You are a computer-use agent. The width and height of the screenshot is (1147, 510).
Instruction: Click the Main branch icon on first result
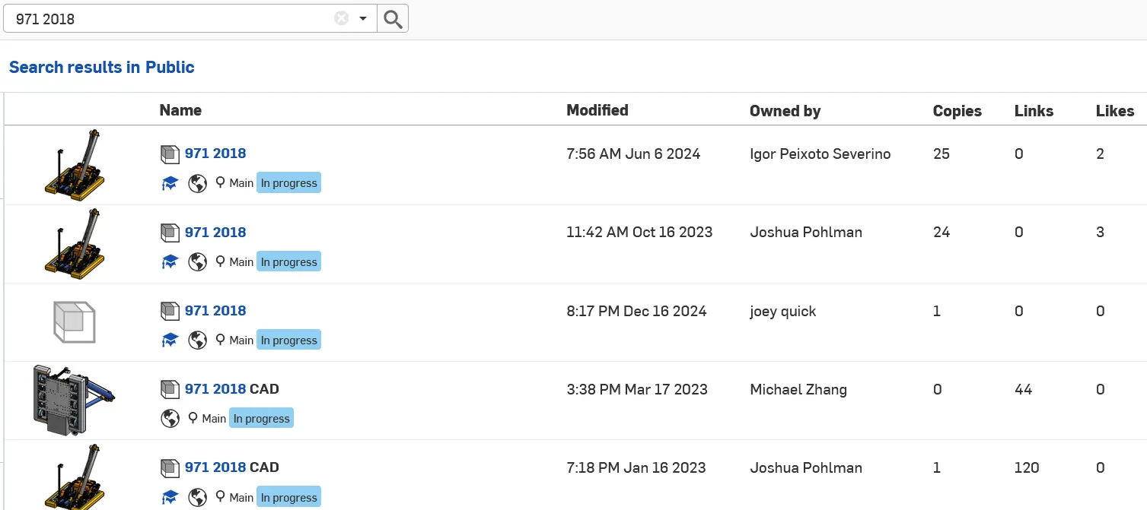click(x=221, y=182)
